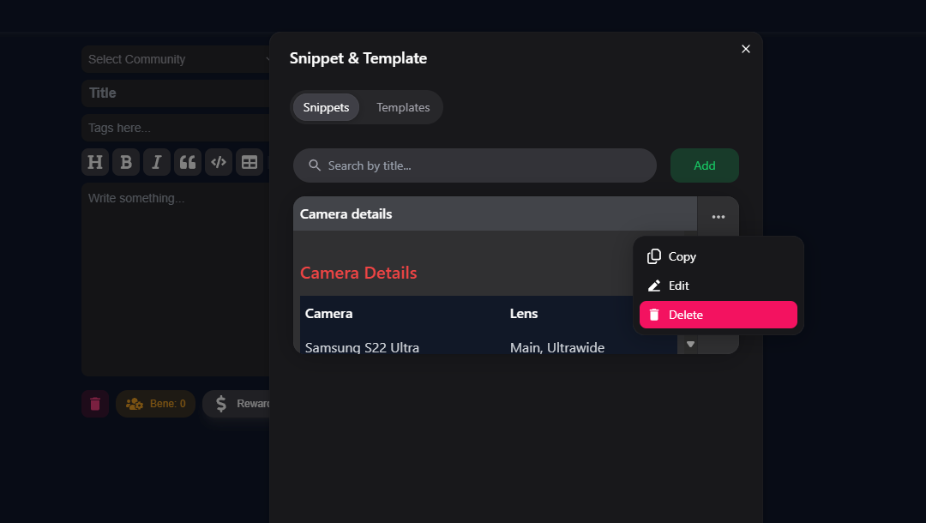926x523 pixels.
Task: Insert table icon in editor toolbar
Action: coord(250,162)
